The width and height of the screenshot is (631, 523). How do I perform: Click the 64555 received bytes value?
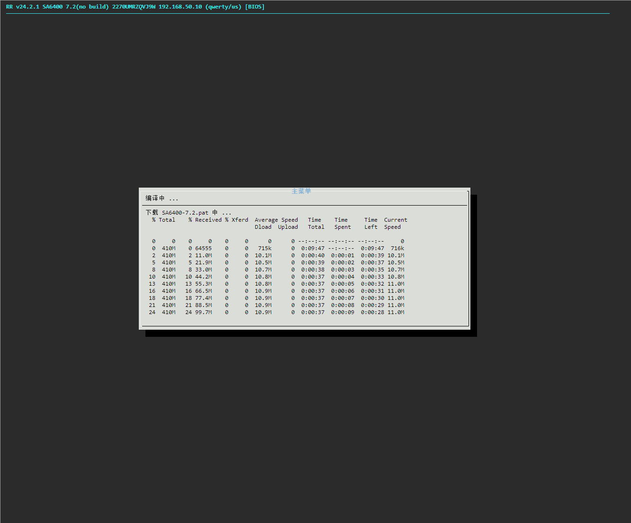point(203,248)
